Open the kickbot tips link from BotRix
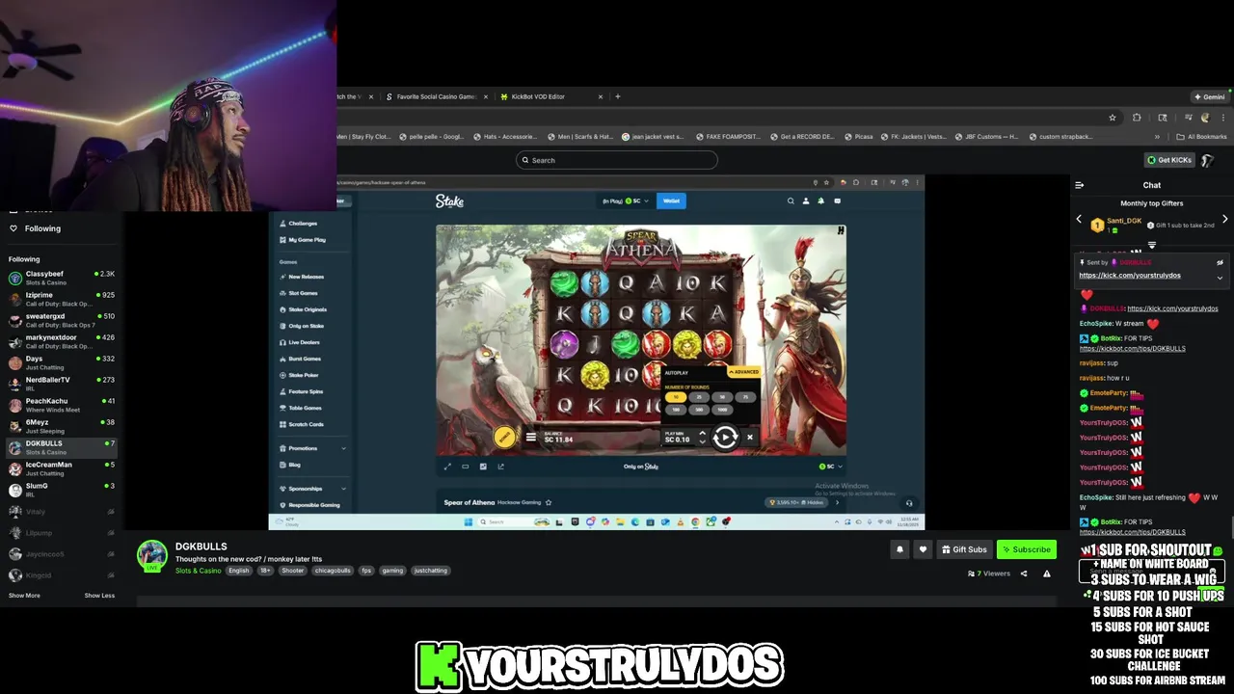The image size is (1234, 694). (1132, 349)
